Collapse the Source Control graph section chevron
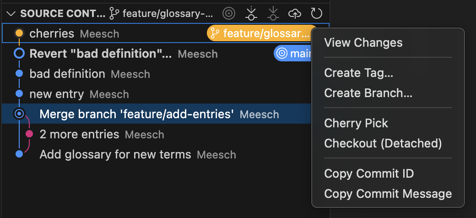Image resolution: width=476 pixels, height=218 pixels. [11, 14]
